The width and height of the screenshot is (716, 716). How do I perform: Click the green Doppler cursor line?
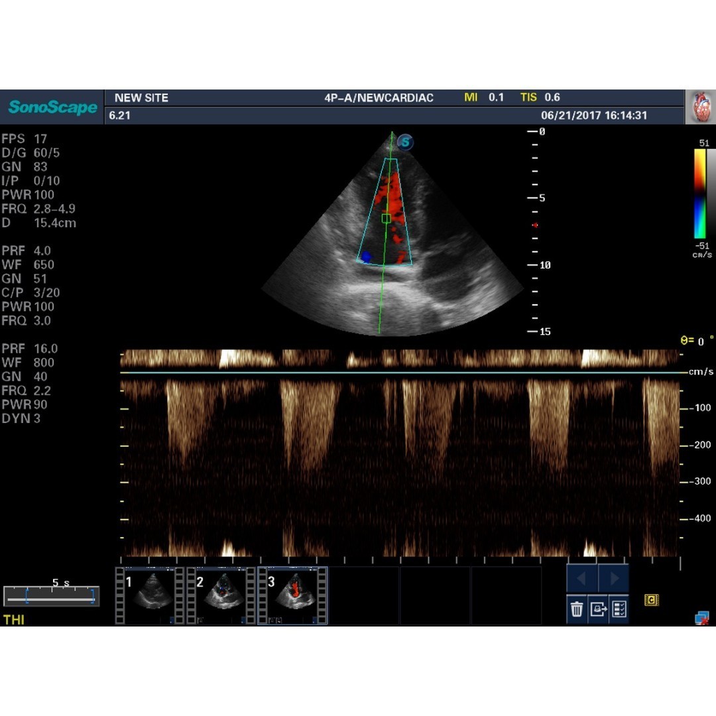(x=385, y=233)
